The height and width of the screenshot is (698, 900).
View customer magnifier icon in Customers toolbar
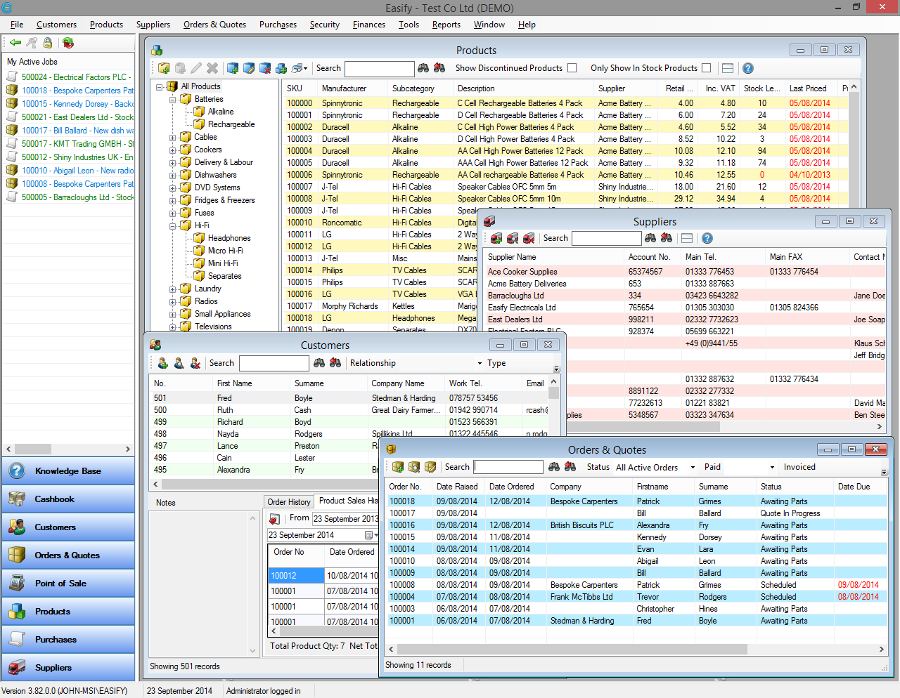click(x=179, y=363)
